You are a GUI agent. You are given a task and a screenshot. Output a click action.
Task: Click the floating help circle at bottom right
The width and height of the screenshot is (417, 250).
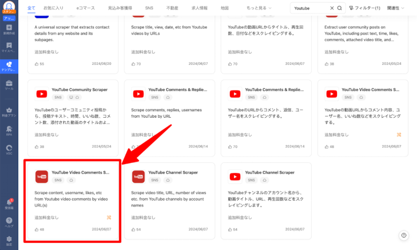[x=403, y=235]
